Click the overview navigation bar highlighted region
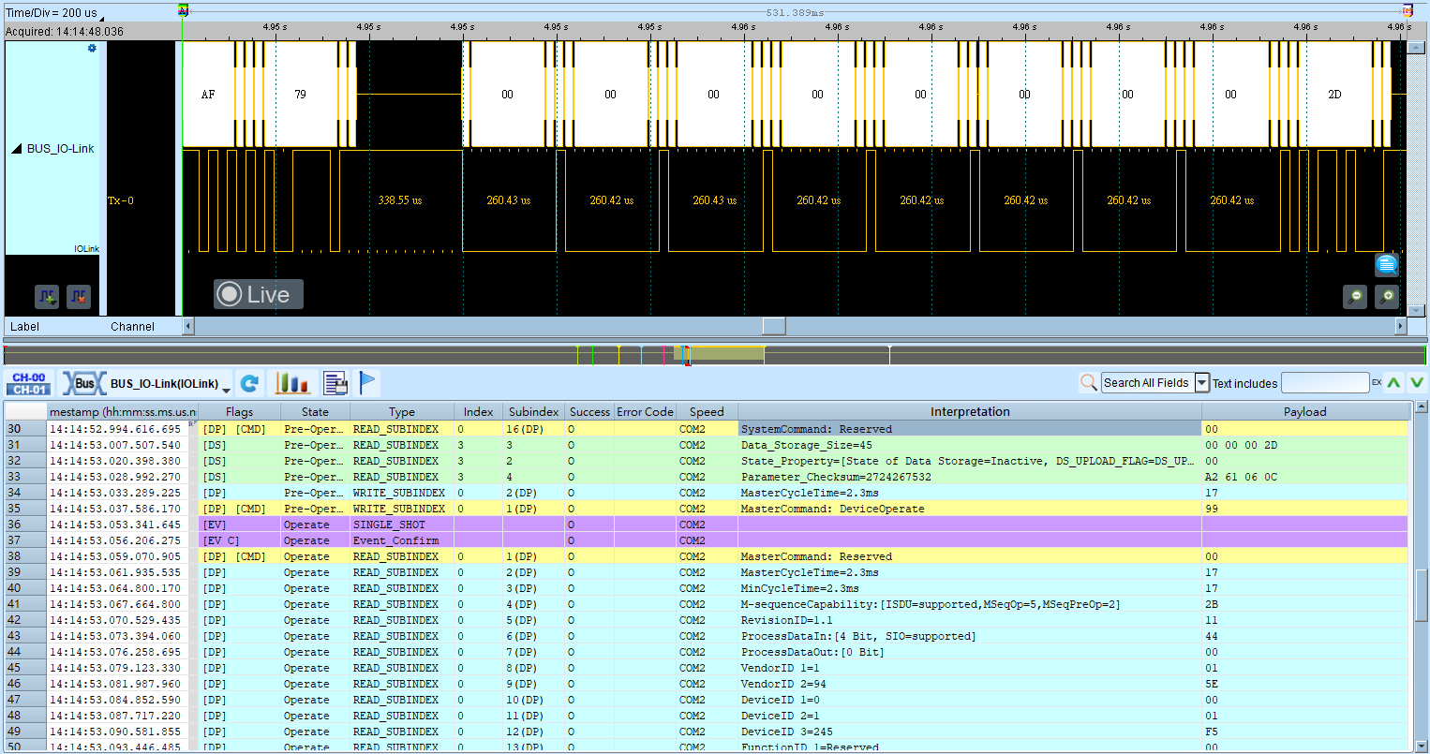 [720, 354]
